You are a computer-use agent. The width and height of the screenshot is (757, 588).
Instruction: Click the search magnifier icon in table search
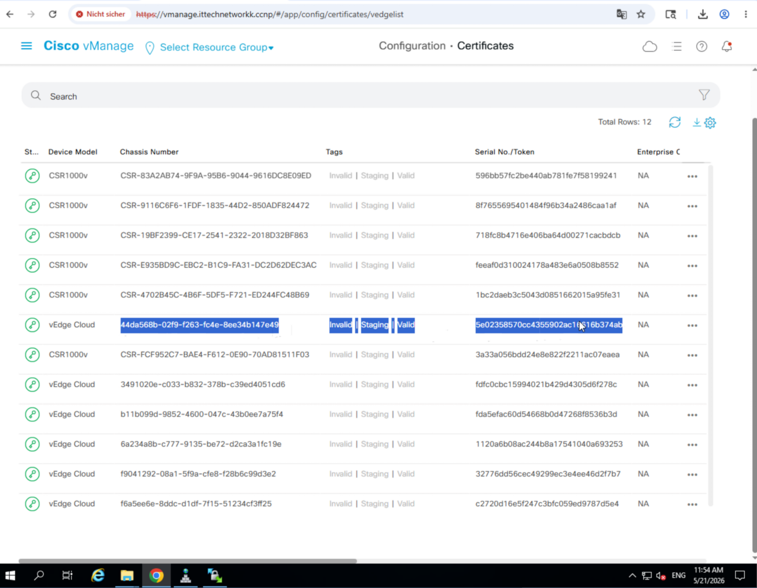pos(36,95)
